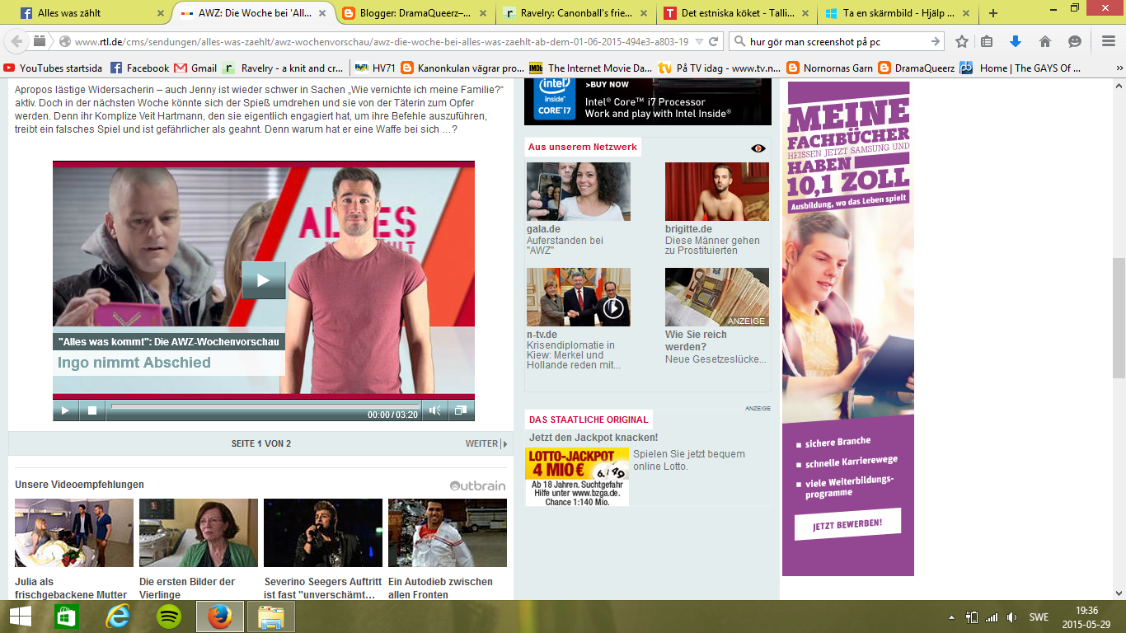Click in the address bar URL field

pos(382,41)
